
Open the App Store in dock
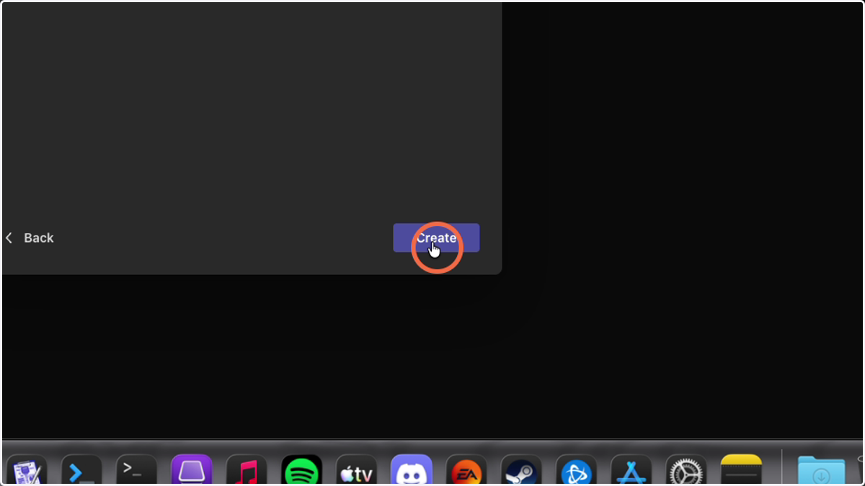click(631, 470)
